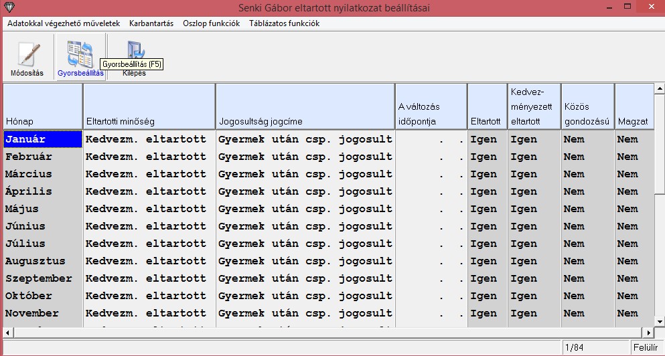Click the Hónap column header
Image resolution: width=665 pixels, height=356 pixels.
43,106
